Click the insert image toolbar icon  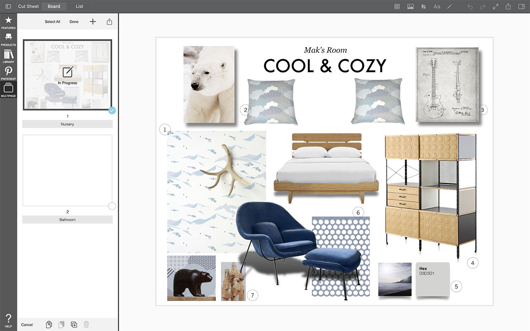(x=411, y=7)
